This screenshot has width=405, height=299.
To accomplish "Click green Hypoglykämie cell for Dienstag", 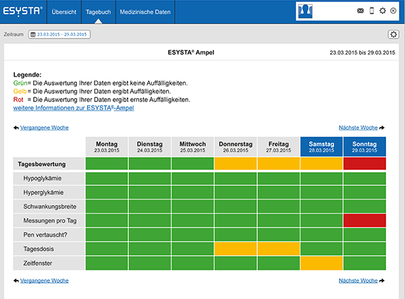I will tap(150, 179).
